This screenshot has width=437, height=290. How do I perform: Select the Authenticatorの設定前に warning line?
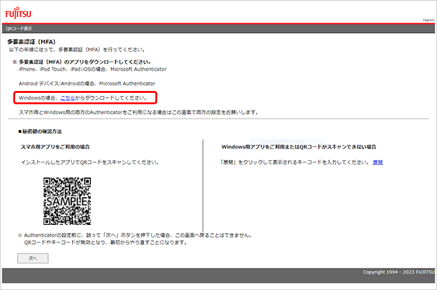tap(135, 235)
